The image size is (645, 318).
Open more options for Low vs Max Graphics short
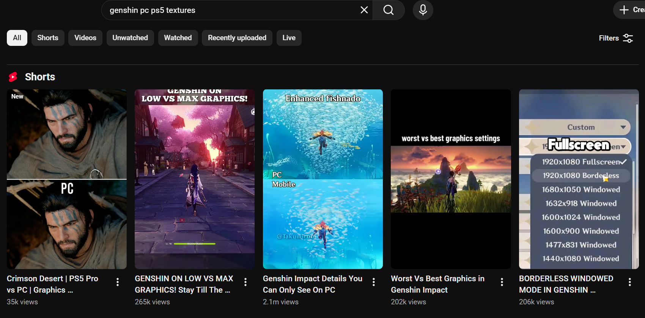pyautogui.click(x=245, y=282)
